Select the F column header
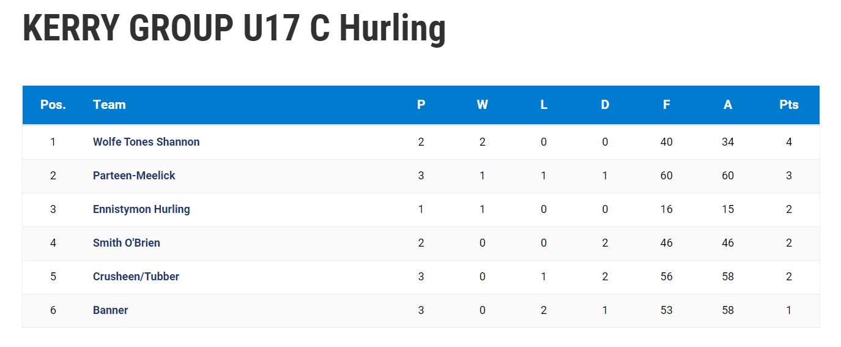841x347 pixels. coord(666,105)
